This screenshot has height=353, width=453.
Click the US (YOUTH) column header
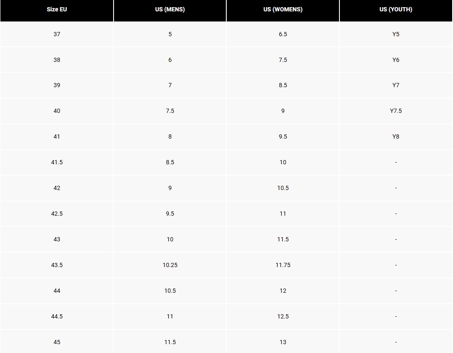tap(396, 9)
